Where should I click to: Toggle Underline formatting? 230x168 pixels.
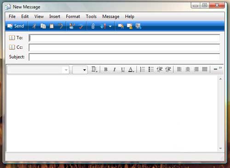[123, 70]
